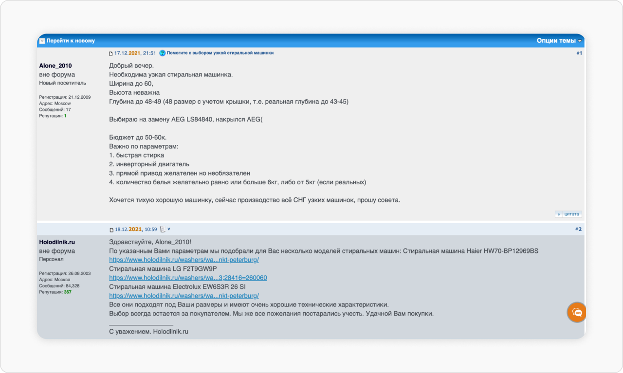Image resolution: width=623 pixels, height=373 pixels.
Task: Click reputation value 367 of Holodilnik.ru
Action: click(x=68, y=292)
